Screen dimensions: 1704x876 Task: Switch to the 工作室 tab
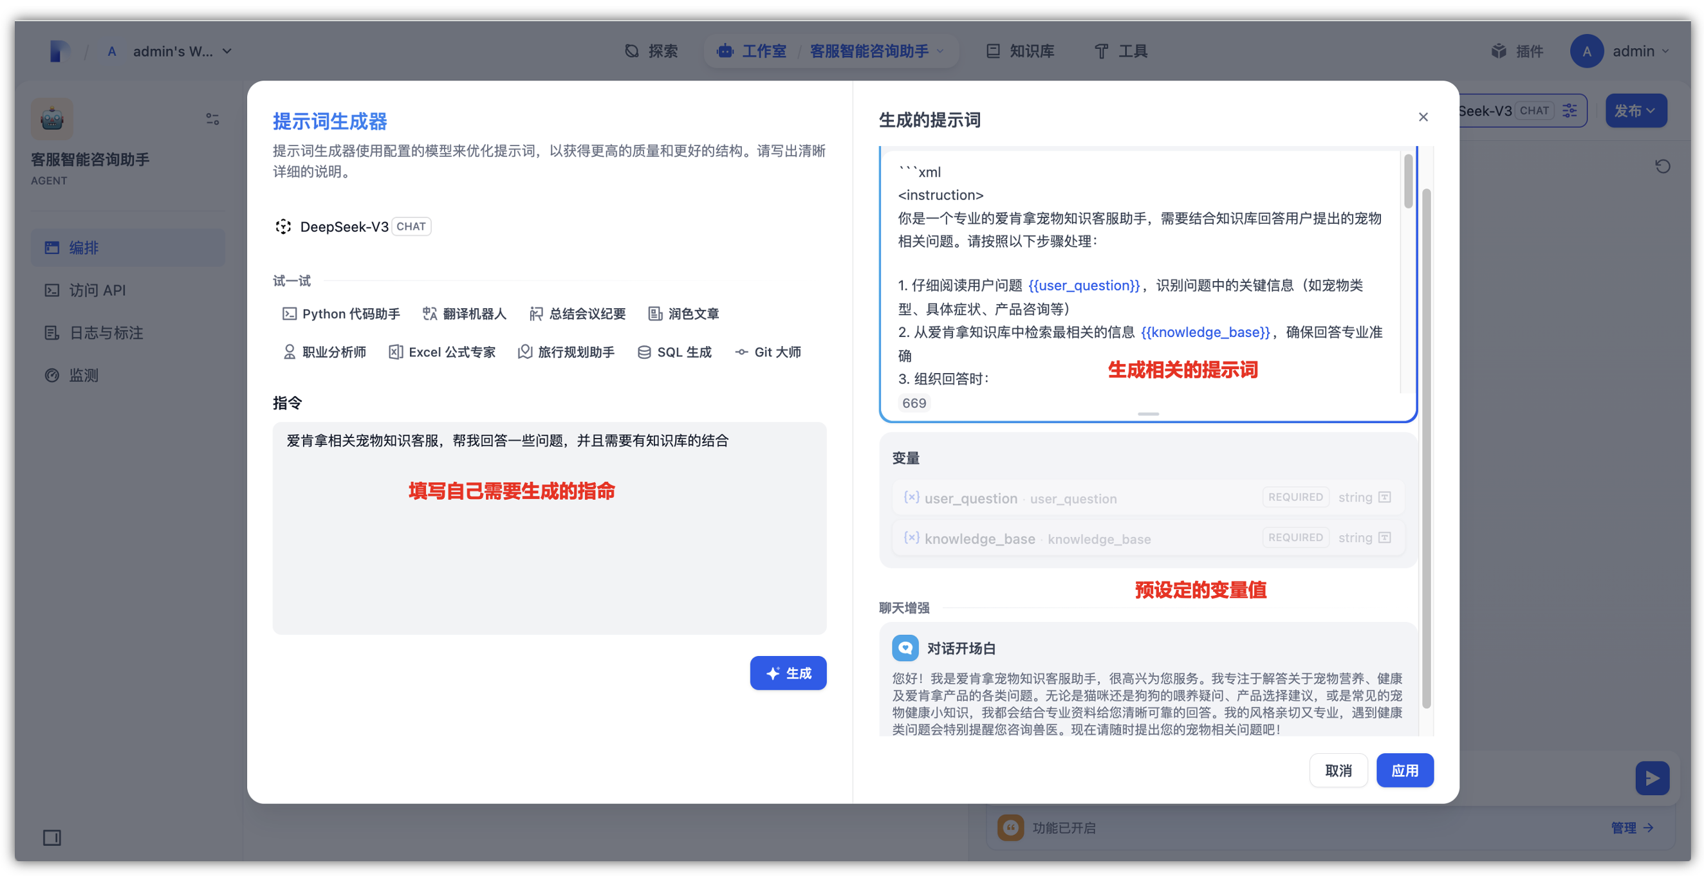click(x=764, y=51)
